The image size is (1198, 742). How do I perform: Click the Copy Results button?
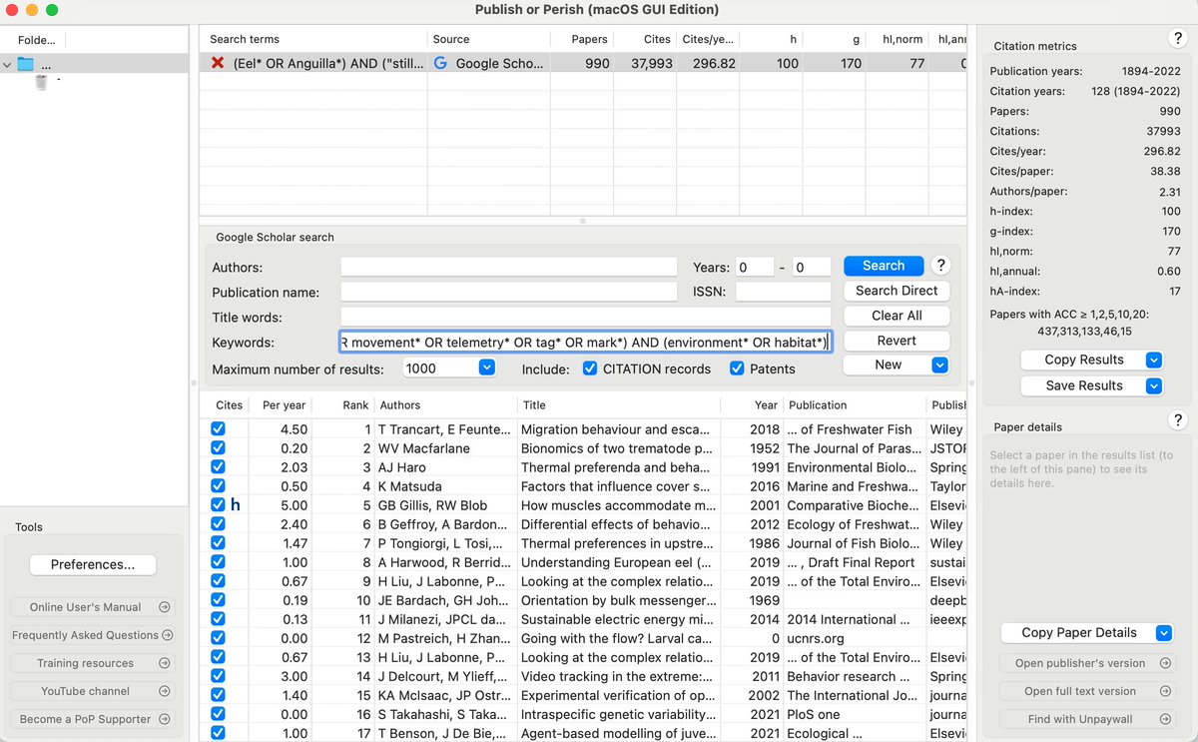click(x=1084, y=360)
